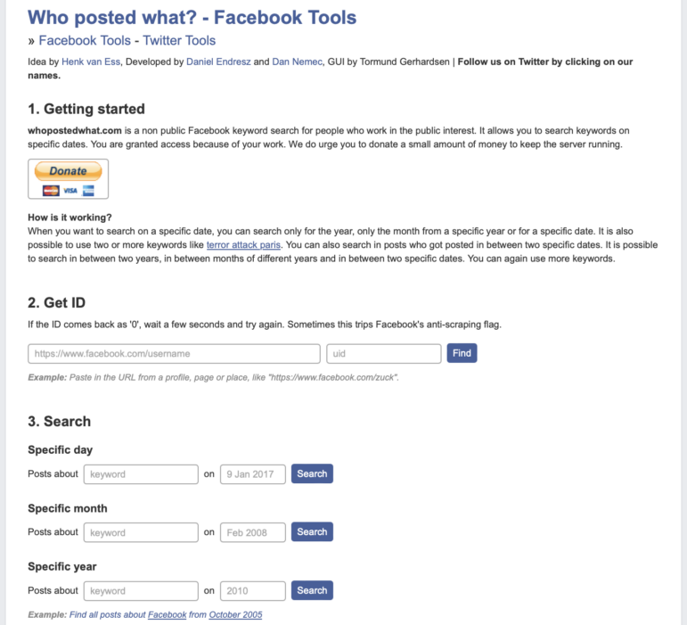Open the Facebook Tools link

(x=86, y=40)
